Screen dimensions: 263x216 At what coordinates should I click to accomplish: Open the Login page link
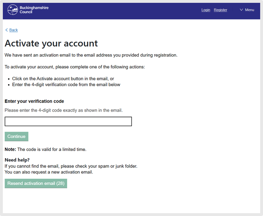tap(206, 10)
